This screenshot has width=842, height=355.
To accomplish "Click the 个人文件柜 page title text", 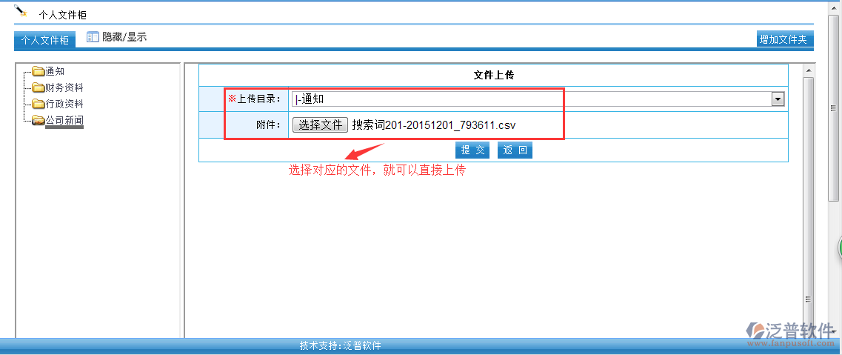I will (x=62, y=15).
